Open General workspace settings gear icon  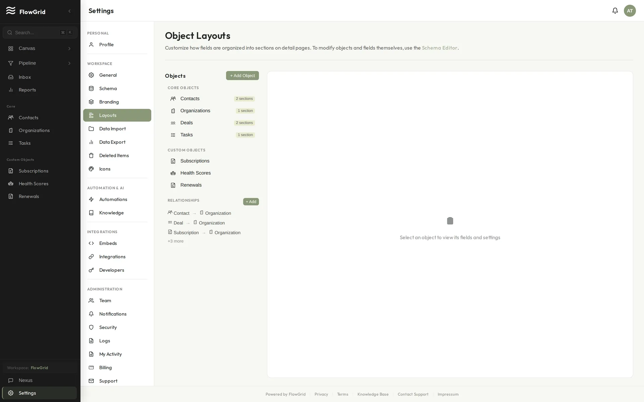click(x=91, y=75)
